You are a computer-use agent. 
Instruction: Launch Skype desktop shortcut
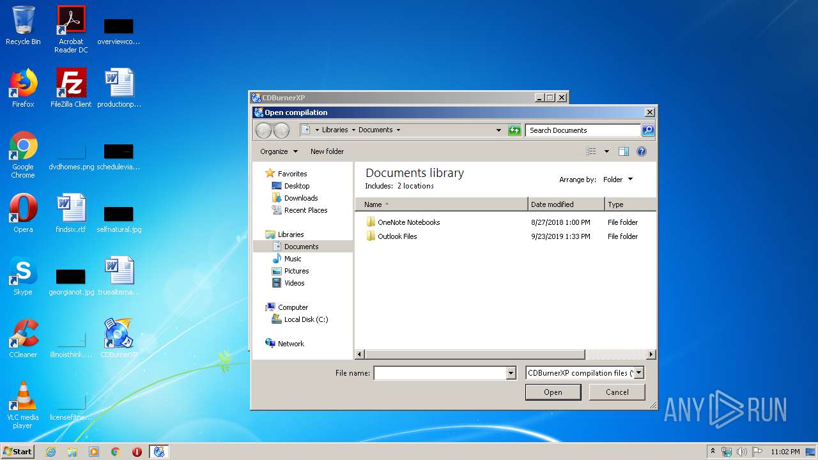[x=23, y=276]
